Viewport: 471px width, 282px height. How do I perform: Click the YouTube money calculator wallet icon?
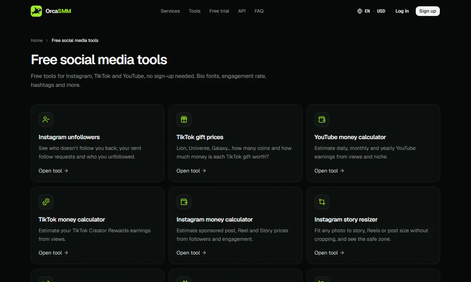pos(322,119)
